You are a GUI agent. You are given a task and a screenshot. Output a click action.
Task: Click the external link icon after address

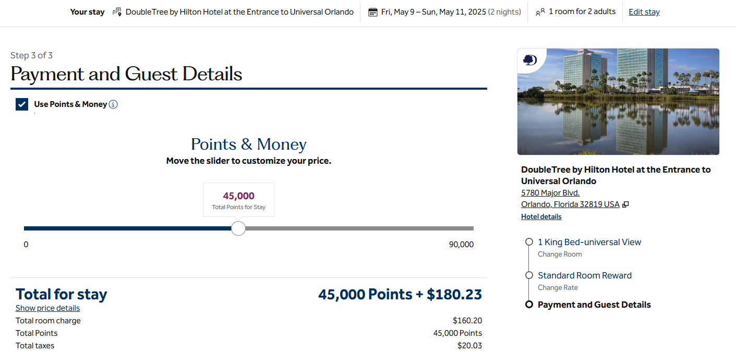625,204
